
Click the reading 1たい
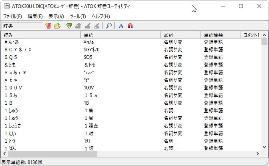10,134
